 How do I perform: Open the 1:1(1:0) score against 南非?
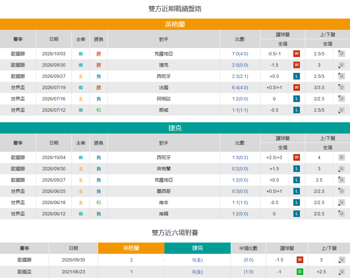(x=240, y=202)
